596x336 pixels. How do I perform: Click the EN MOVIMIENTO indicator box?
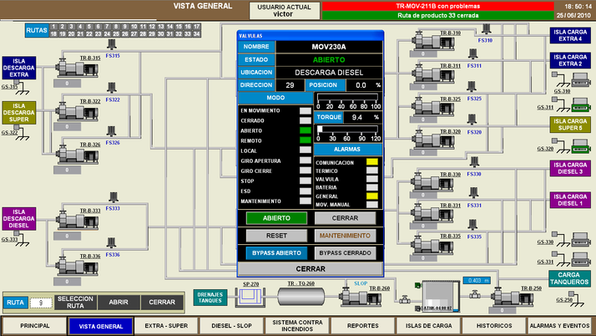[306, 110]
